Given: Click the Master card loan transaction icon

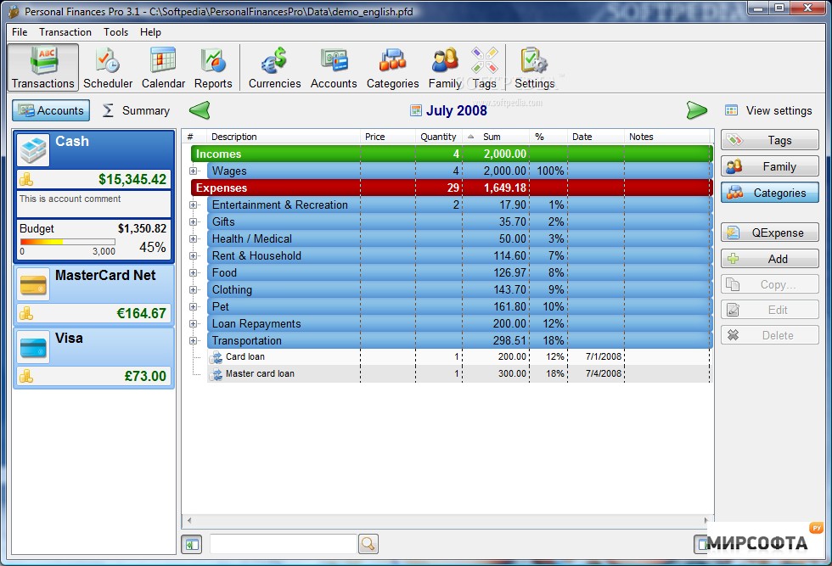Looking at the screenshot, I should tap(216, 374).
